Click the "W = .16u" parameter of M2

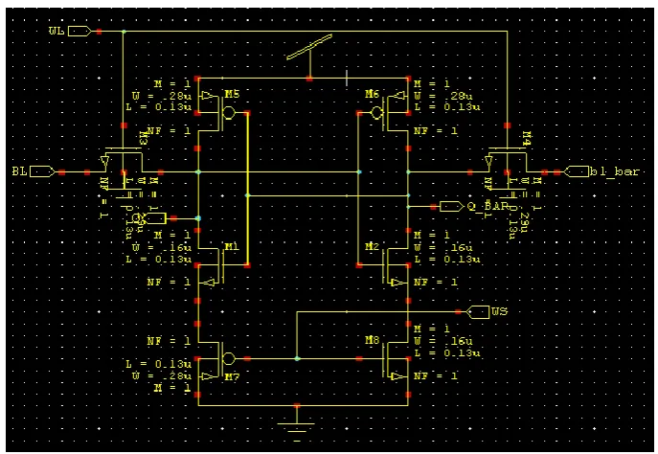coord(443,247)
